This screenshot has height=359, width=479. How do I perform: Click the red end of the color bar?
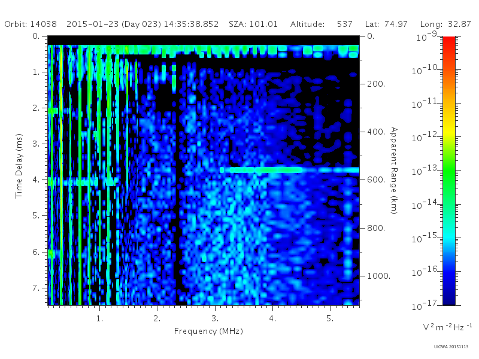pos(448,42)
